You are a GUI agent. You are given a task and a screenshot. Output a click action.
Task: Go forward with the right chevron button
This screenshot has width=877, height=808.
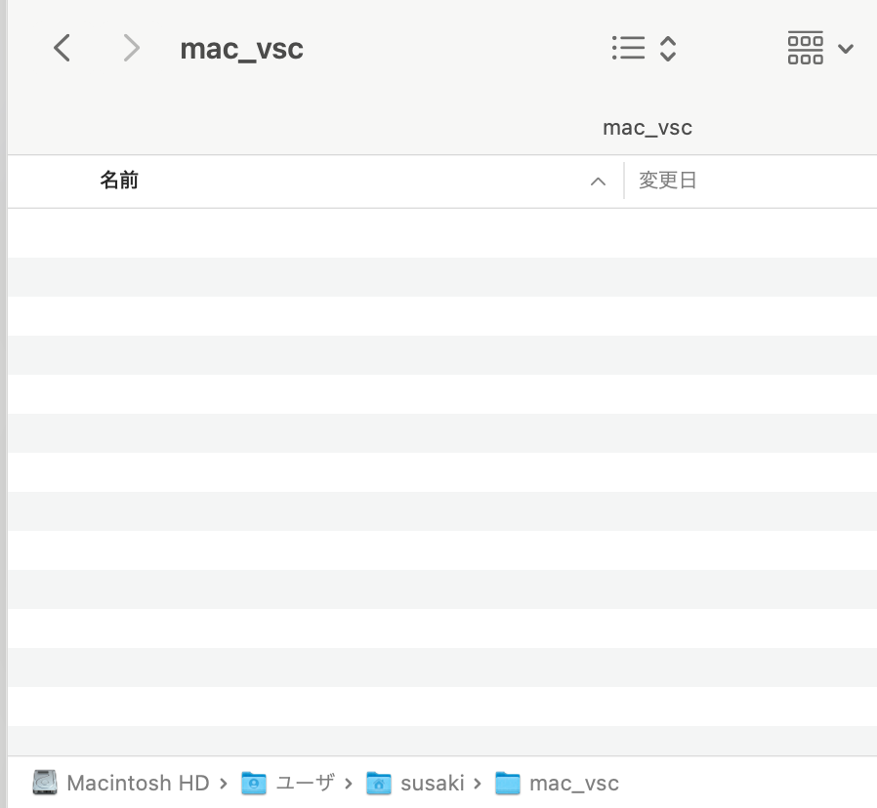(x=132, y=48)
